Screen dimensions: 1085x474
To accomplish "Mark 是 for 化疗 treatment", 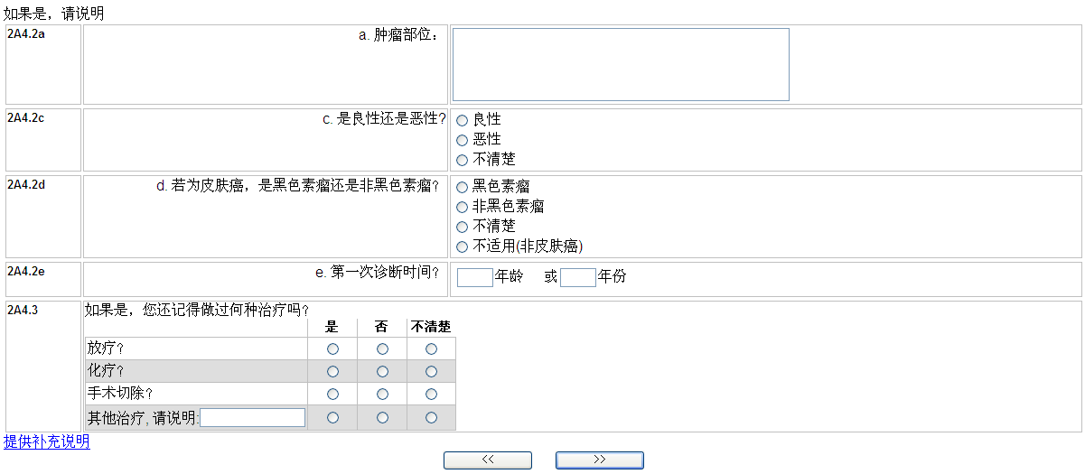I will [x=333, y=371].
